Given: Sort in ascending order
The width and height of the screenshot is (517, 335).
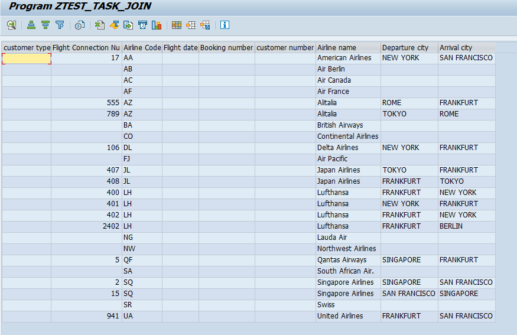Looking at the screenshot, I should (x=31, y=25).
